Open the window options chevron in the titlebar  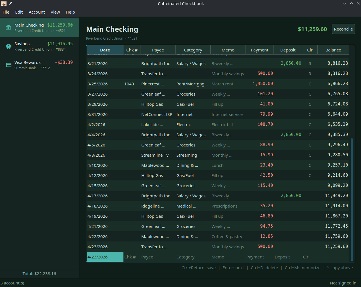pos(344,3)
